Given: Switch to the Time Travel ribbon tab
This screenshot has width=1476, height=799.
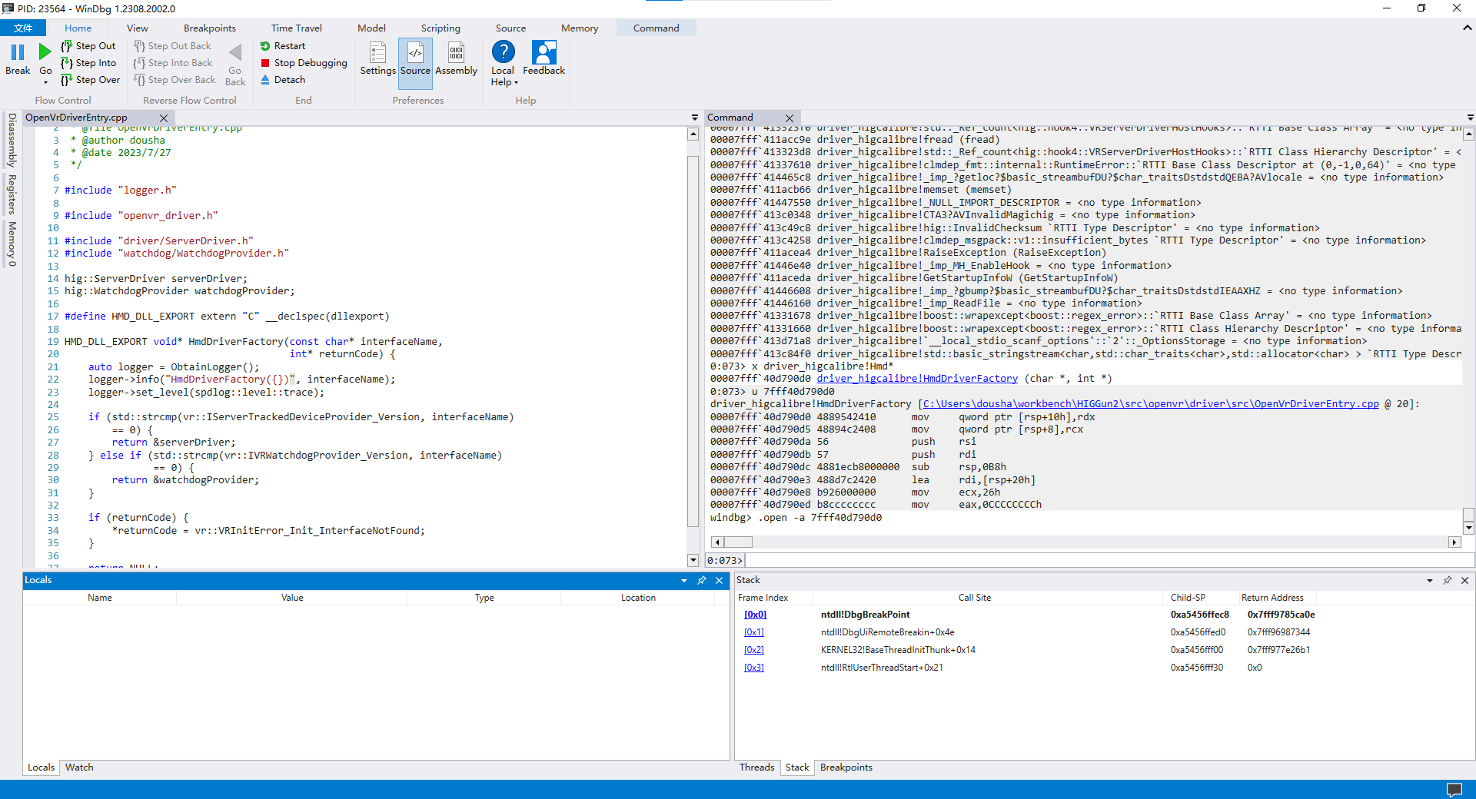Looking at the screenshot, I should (297, 28).
